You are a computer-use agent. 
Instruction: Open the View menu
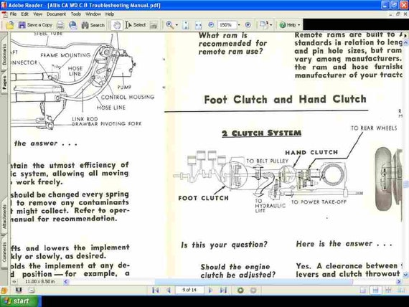pos(37,14)
